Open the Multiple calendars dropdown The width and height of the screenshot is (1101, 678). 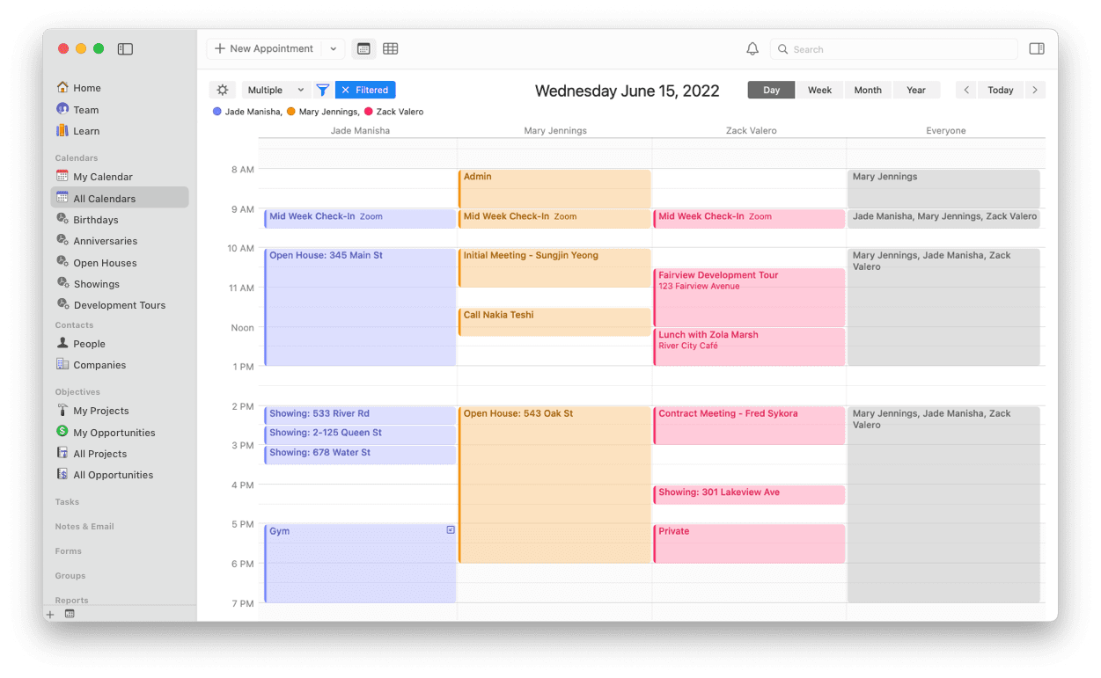[x=275, y=90]
